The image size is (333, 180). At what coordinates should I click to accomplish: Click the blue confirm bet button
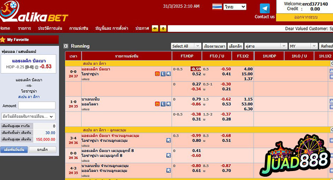point(14,150)
